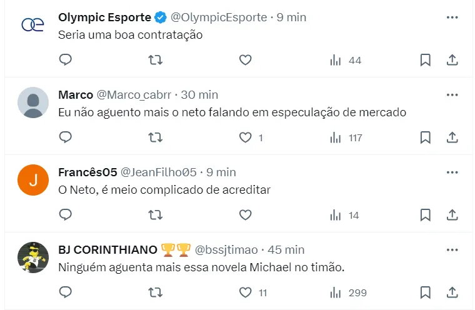Reply to Olympic Esporte's tweet
This screenshot has width=475, height=310.
point(66,60)
